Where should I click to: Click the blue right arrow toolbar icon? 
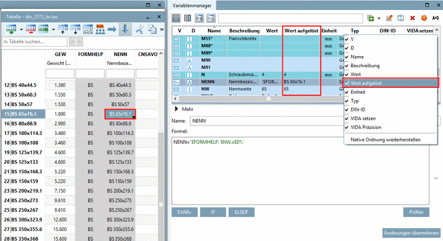coord(111,29)
